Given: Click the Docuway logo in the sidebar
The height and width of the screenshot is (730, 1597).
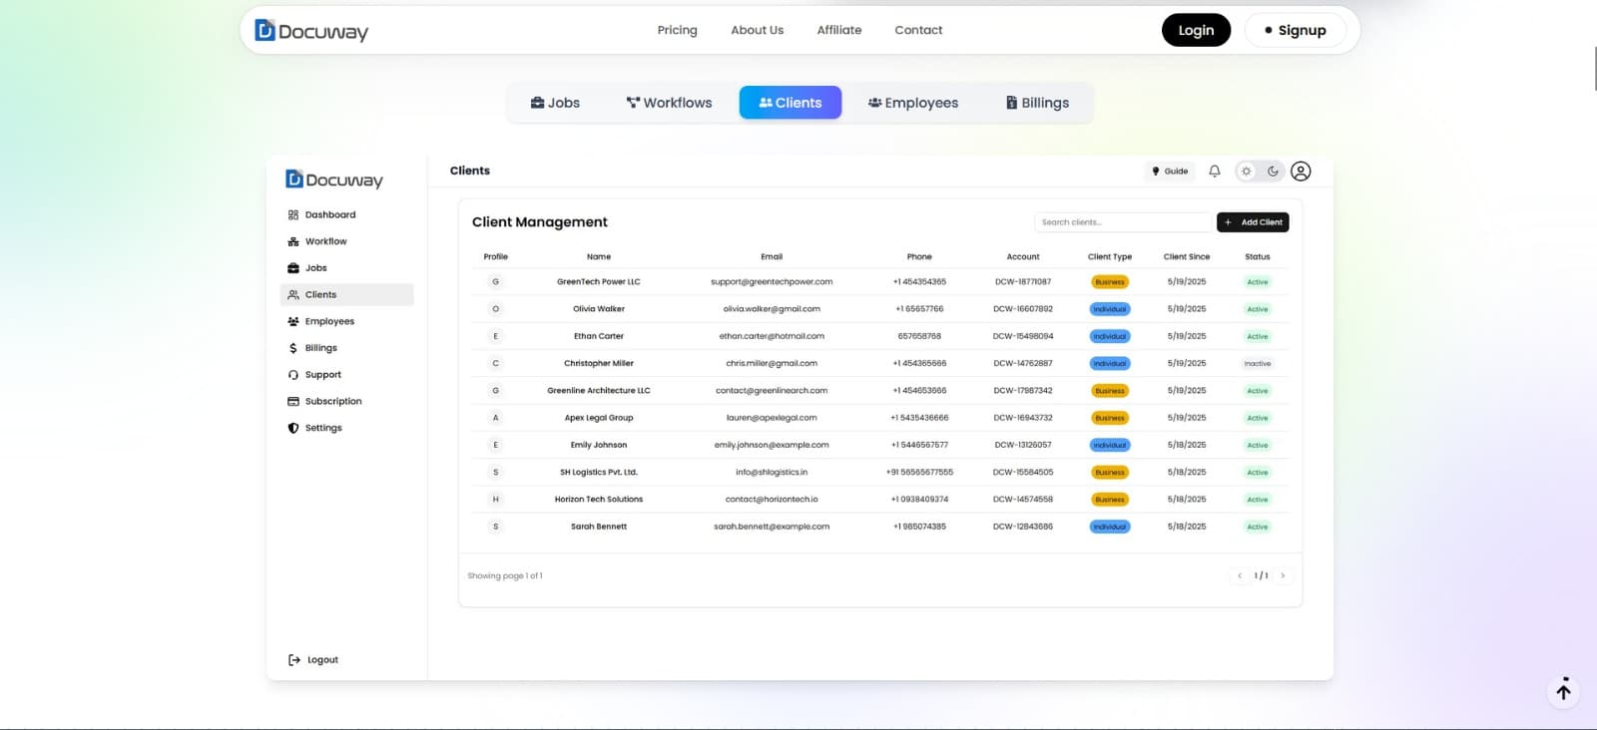Looking at the screenshot, I should click(334, 180).
